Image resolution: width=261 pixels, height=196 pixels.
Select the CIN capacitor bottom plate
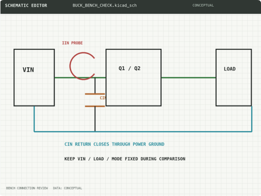coord(95,106)
